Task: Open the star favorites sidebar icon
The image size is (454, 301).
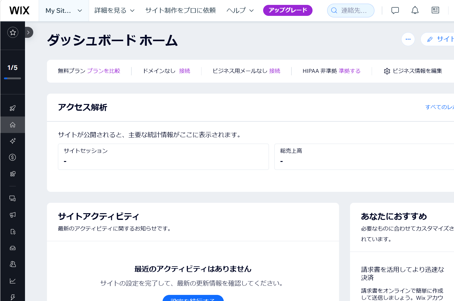Action: pyautogui.click(x=13, y=32)
